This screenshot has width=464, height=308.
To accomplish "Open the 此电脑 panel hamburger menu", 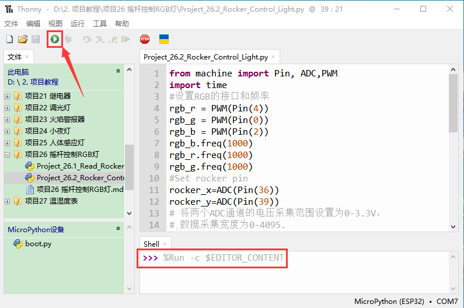I will point(118,71).
